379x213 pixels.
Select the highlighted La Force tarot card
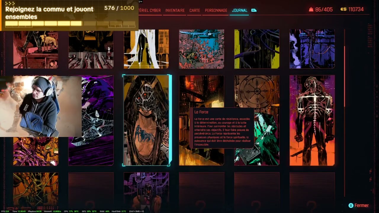[146, 120]
